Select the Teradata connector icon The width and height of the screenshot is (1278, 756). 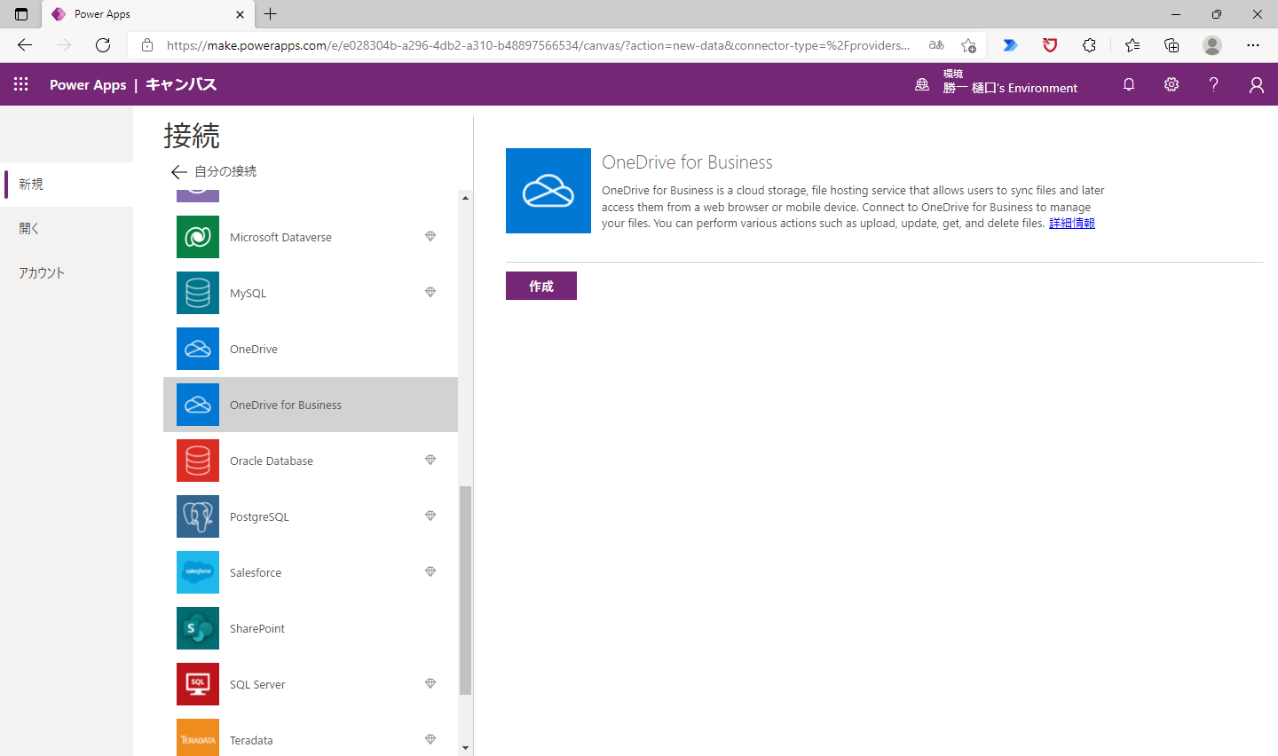[x=198, y=737]
